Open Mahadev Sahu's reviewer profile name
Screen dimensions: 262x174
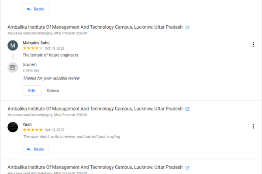click(36, 43)
